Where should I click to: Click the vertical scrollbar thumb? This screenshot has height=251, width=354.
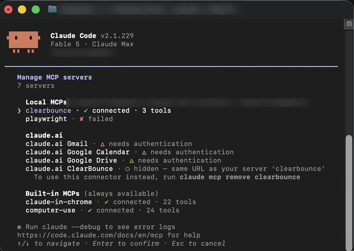coord(349,193)
